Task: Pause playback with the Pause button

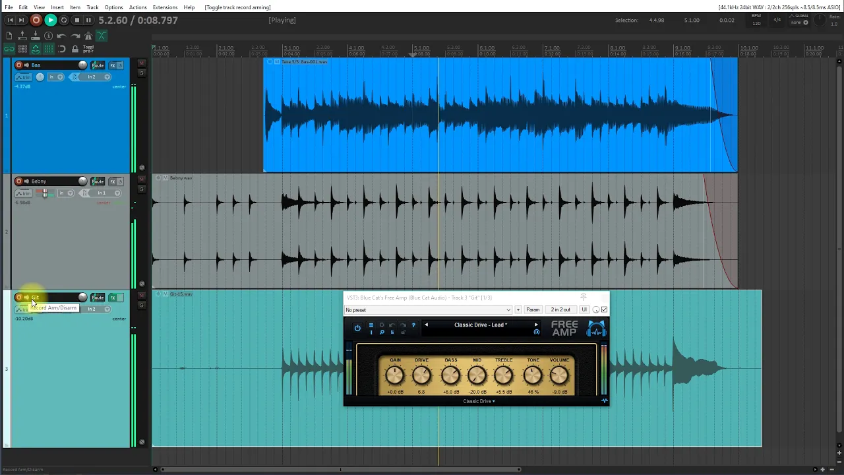Action: (x=88, y=20)
